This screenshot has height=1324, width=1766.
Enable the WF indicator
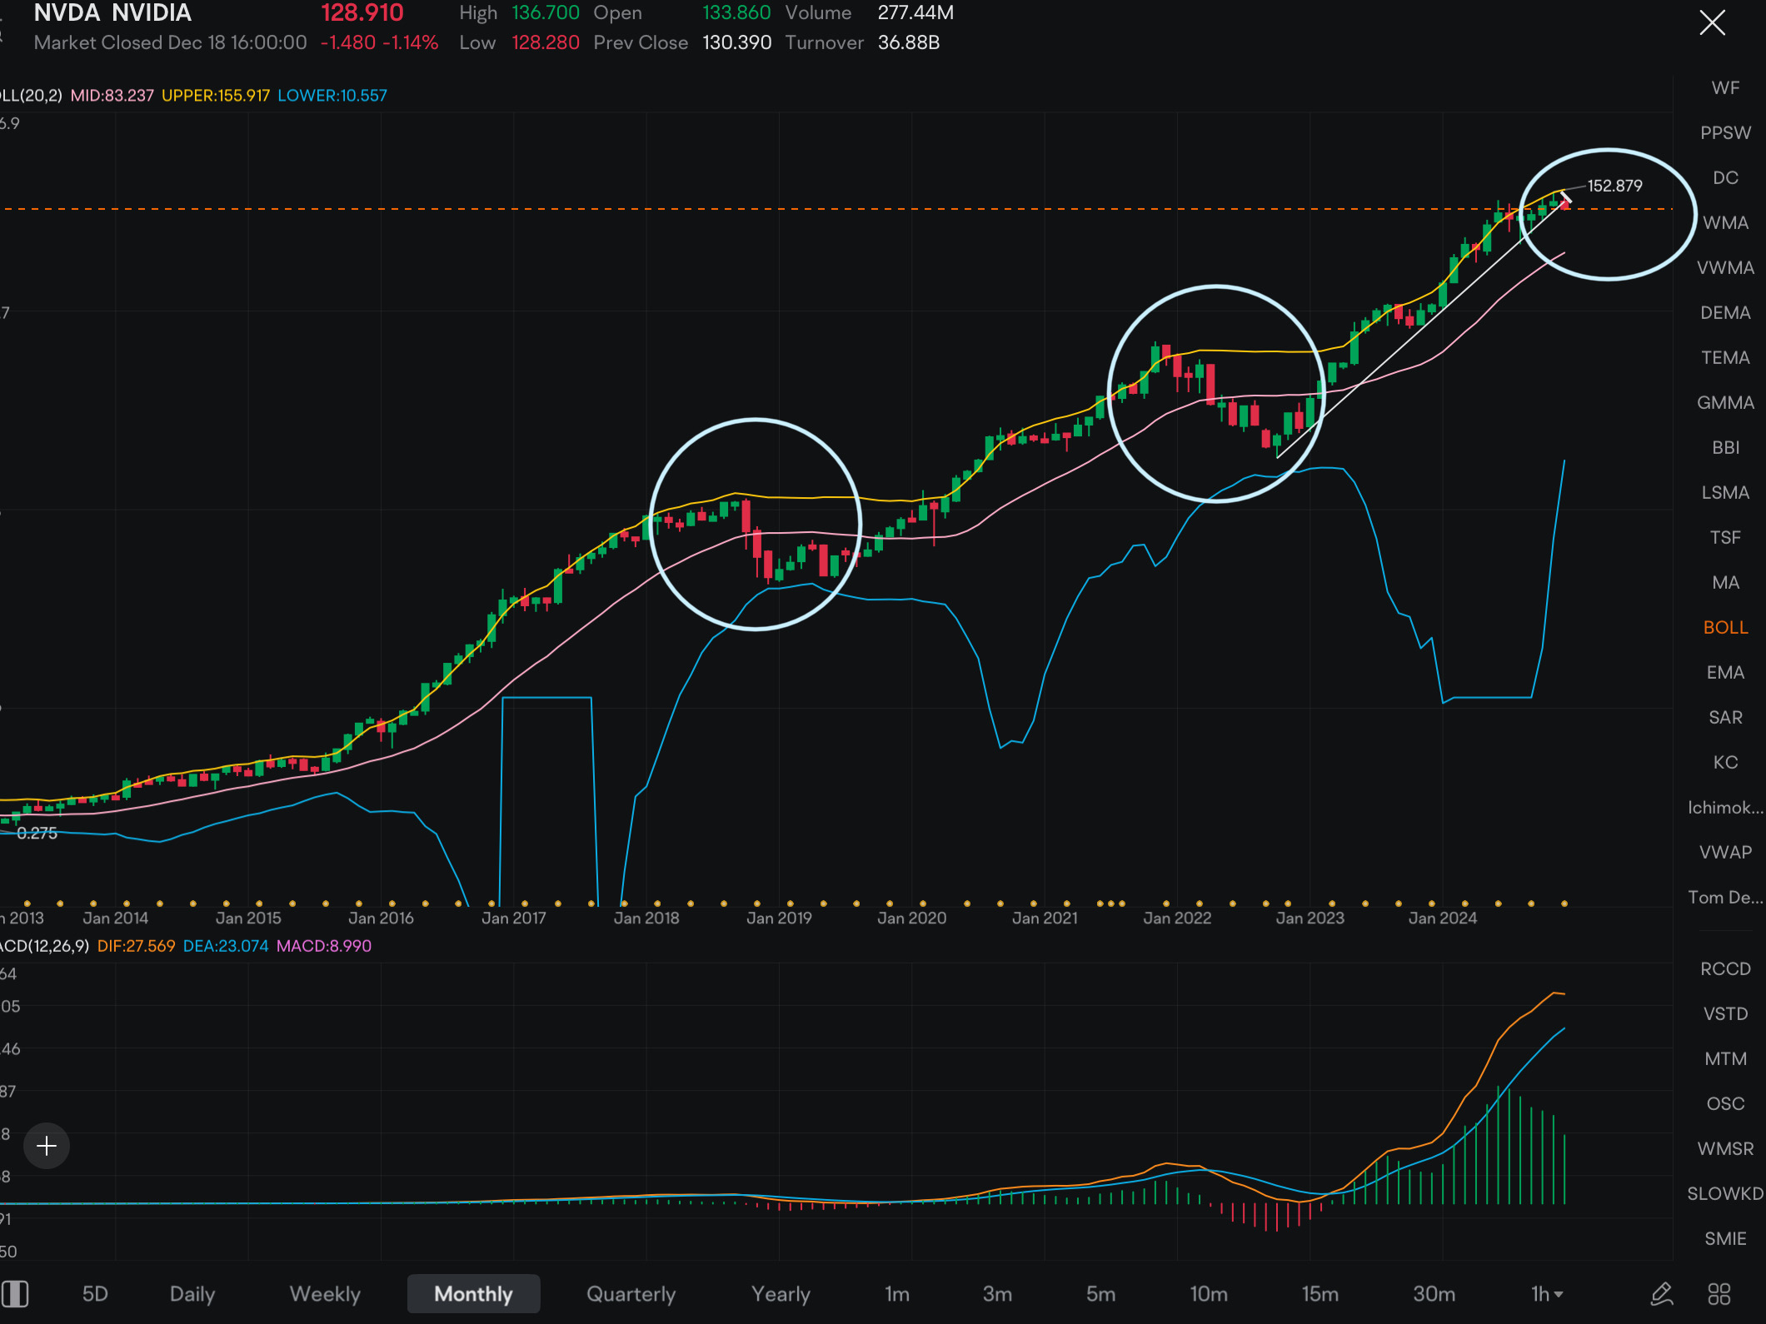pyautogui.click(x=1725, y=87)
